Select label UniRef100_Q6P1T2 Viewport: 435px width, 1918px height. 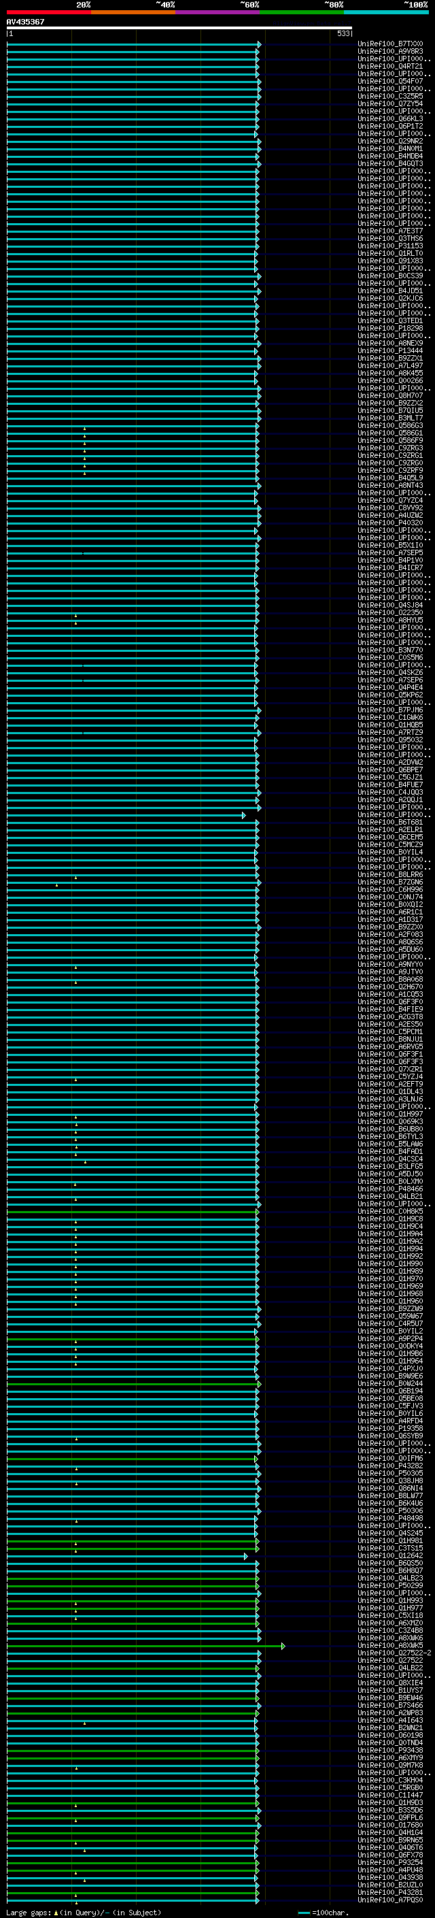pos(390,126)
